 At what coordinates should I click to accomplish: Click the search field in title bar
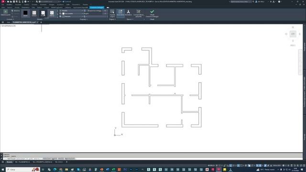(241, 1)
